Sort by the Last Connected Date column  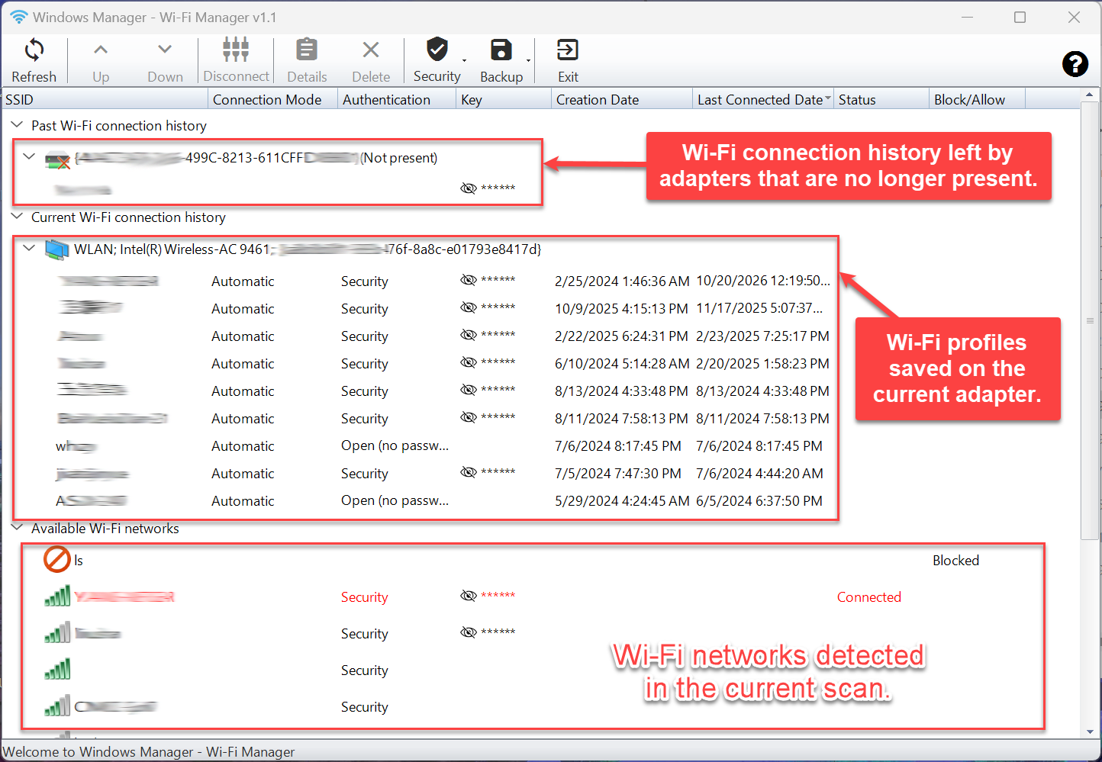[759, 99]
